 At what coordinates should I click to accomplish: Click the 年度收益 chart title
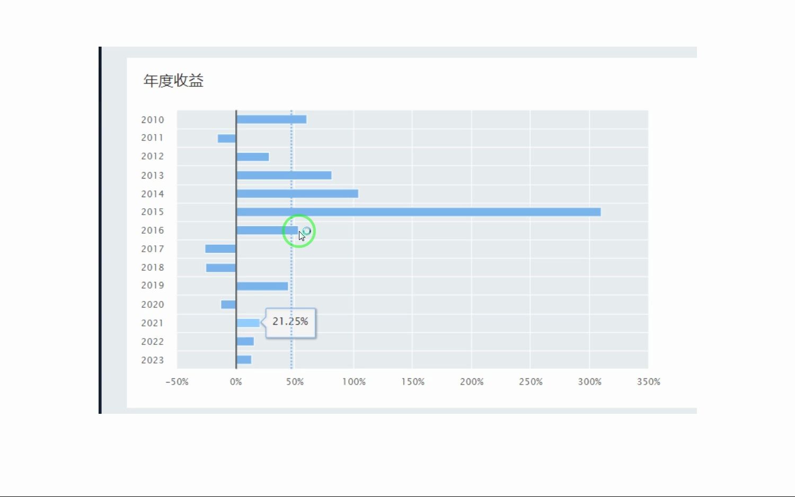[173, 81]
